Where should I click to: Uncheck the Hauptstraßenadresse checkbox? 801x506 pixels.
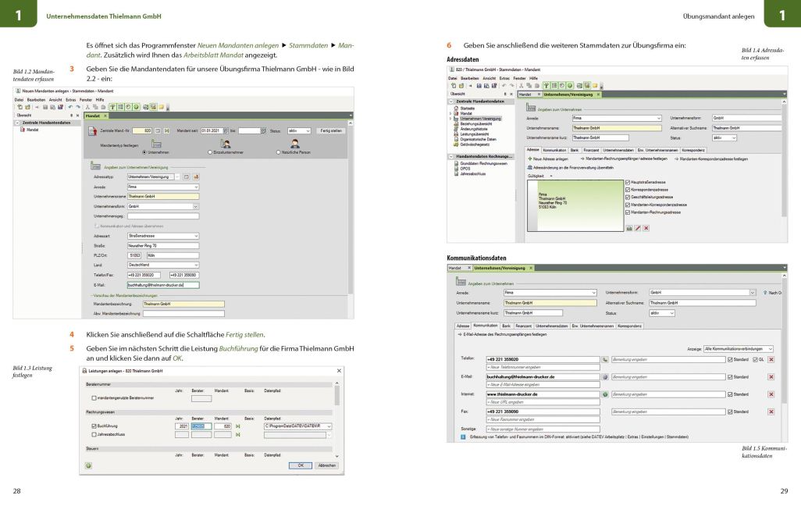628,182
